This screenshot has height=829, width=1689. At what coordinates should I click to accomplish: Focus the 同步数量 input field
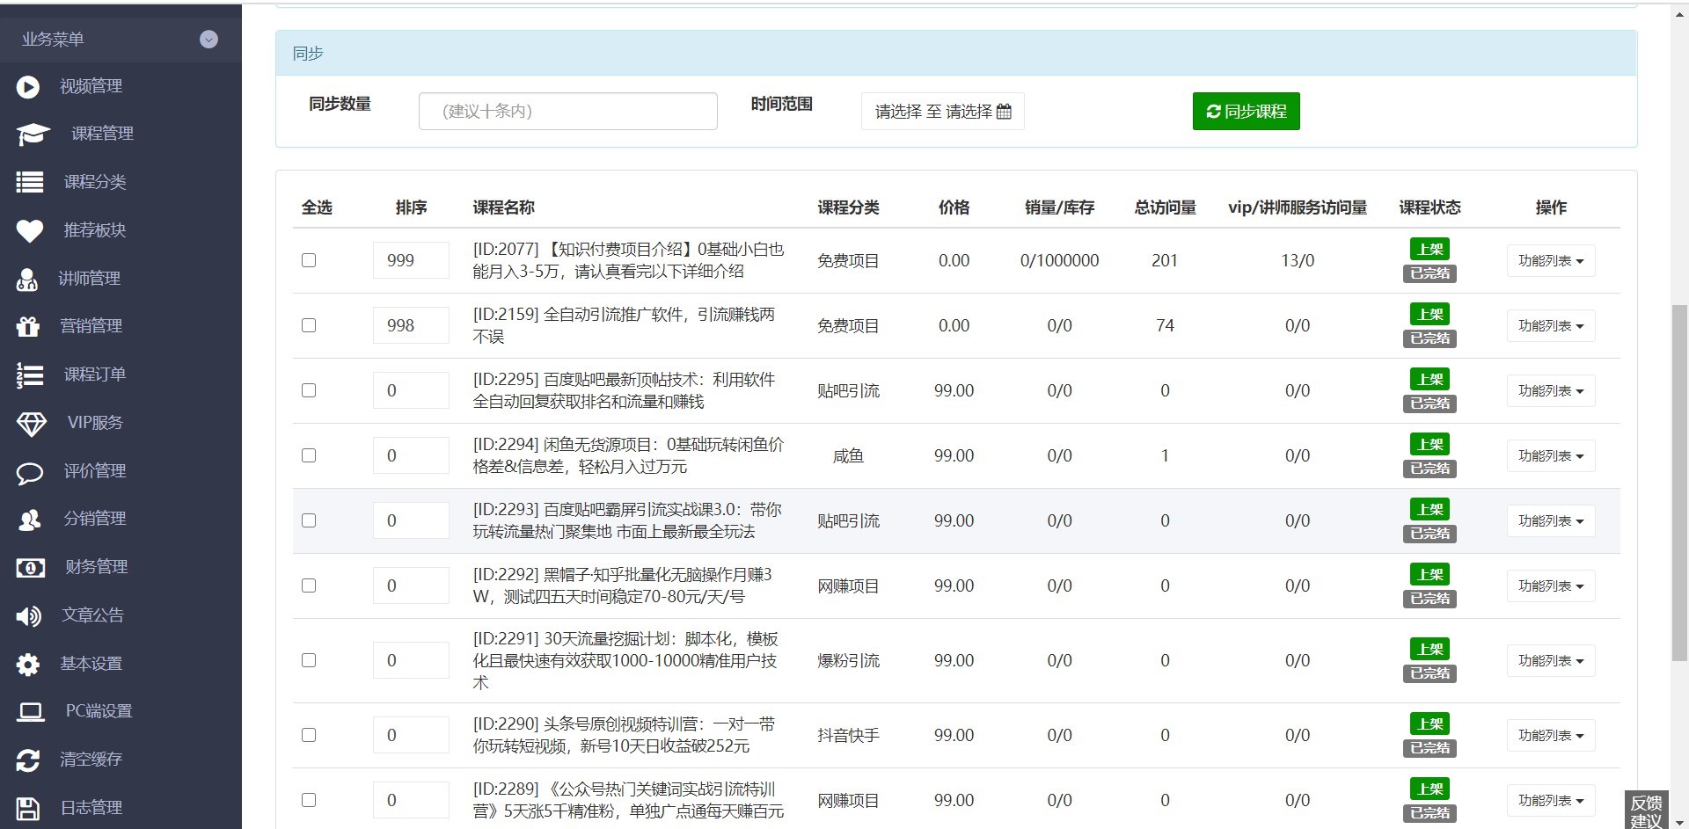[x=568, y=112]
